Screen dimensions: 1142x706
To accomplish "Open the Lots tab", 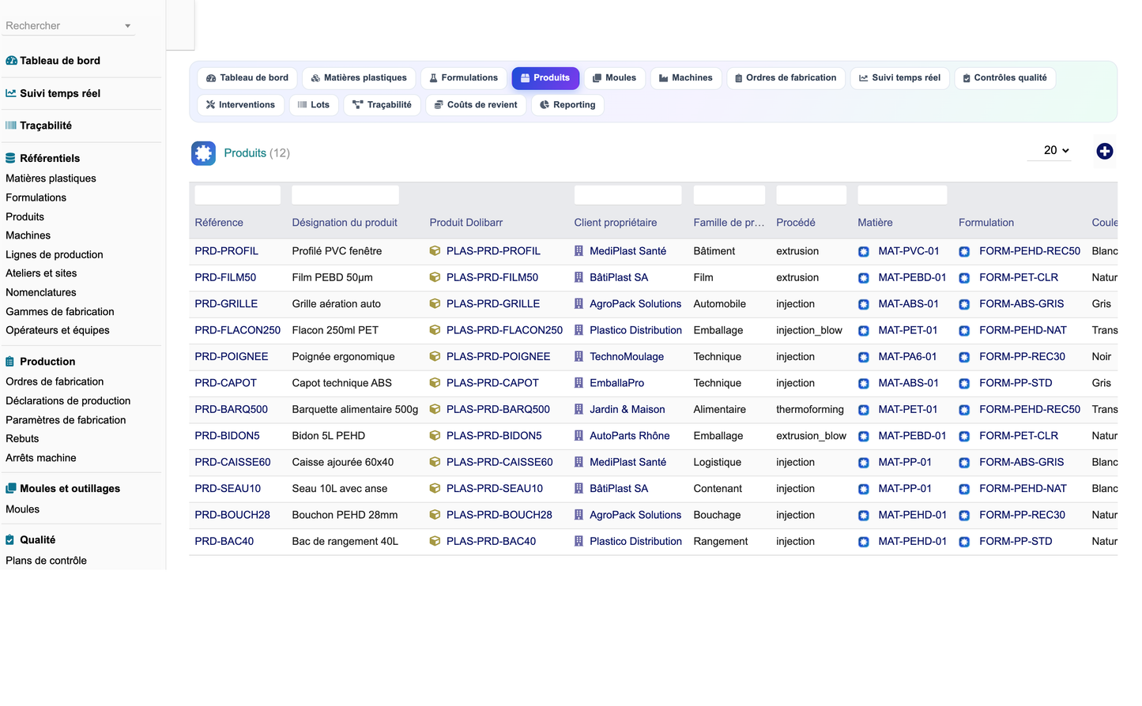I will (x=314, y=105).
